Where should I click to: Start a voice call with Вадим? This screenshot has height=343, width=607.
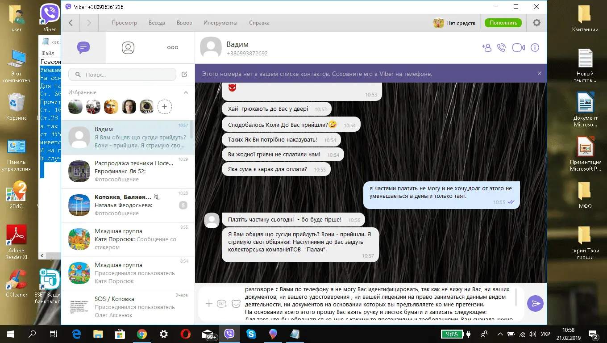click(502, 48)
